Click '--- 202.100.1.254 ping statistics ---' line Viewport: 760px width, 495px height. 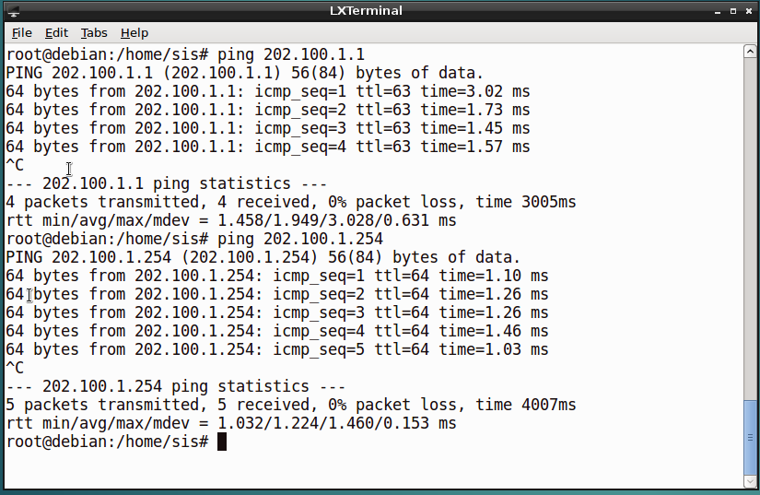(176, 386)
